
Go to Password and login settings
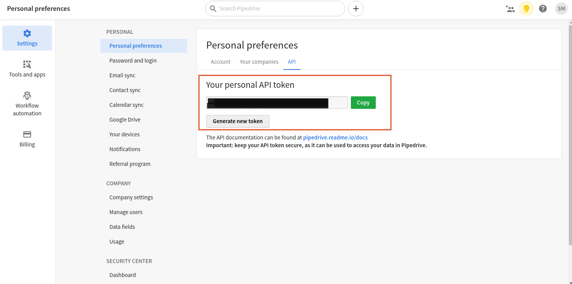[133, 61]
